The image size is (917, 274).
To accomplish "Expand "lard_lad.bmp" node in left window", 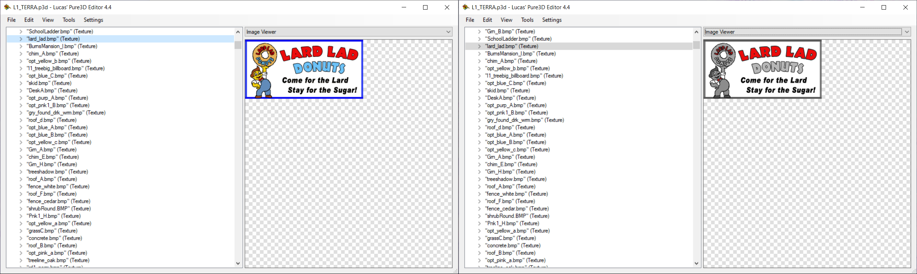I will point(21,39).
